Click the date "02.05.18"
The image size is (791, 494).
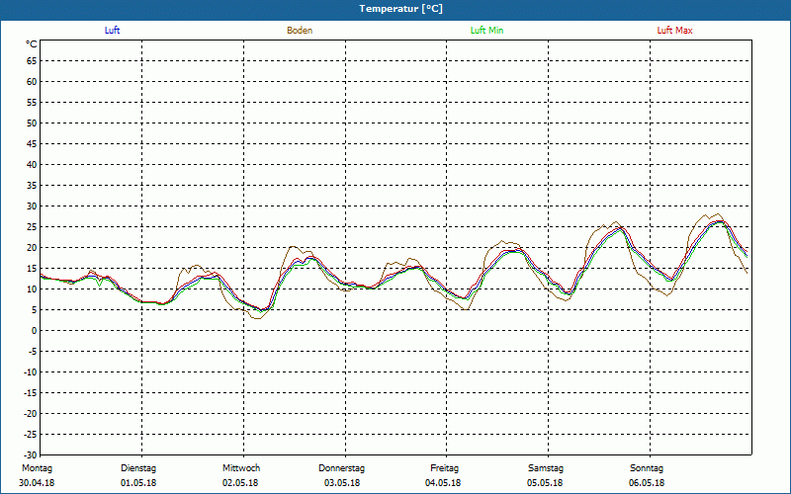click(x=240, y=483)
